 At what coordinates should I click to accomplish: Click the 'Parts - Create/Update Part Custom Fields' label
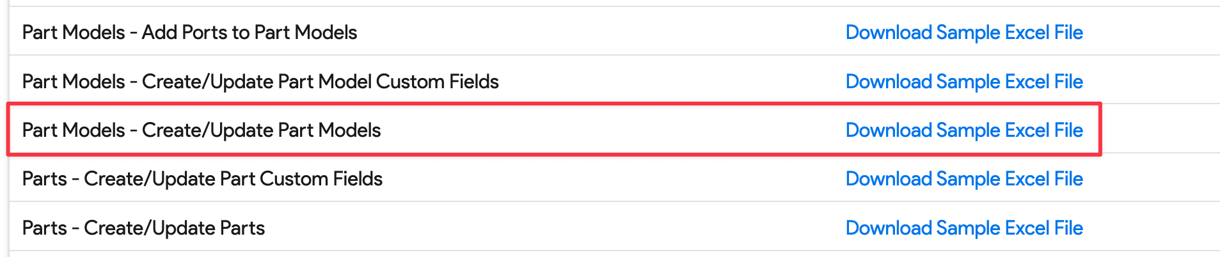pos(202,179)
